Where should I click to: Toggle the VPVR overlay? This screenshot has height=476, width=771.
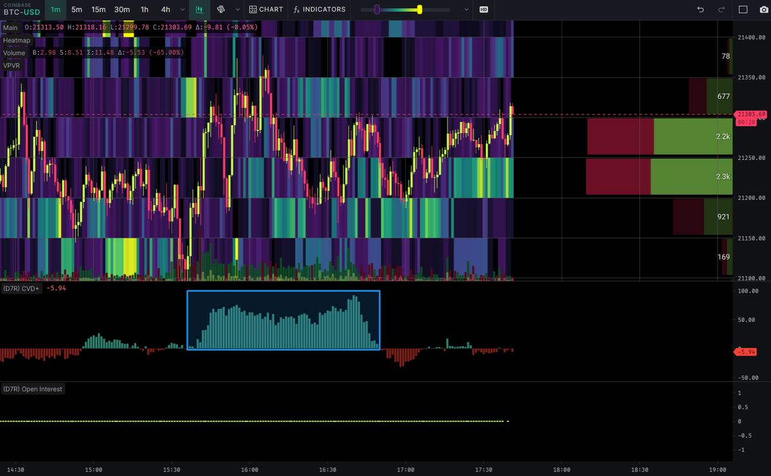(x=12, y=66)
